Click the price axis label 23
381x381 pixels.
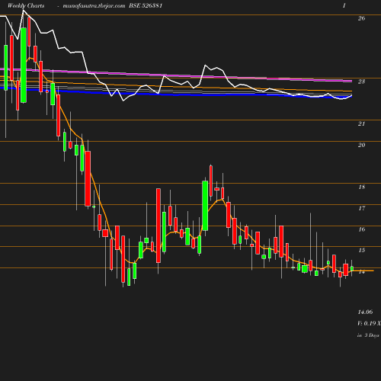(x=361, y=82)
